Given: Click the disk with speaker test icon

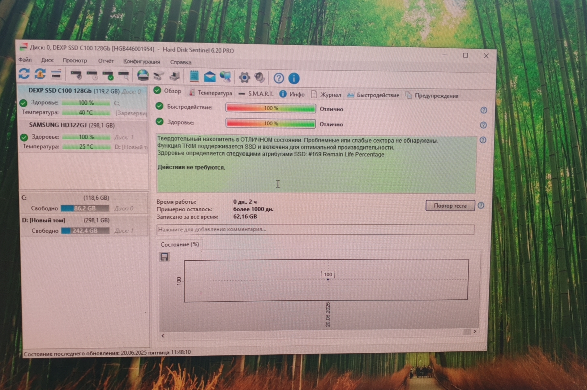Looking at the screenshot, I should tap(76, 75).
